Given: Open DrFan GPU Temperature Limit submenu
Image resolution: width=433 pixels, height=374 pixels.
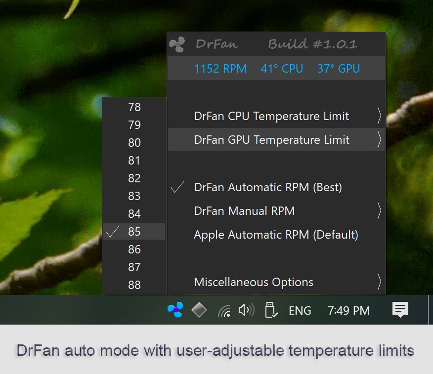Looking at the screenshot, I should point(276,139).
